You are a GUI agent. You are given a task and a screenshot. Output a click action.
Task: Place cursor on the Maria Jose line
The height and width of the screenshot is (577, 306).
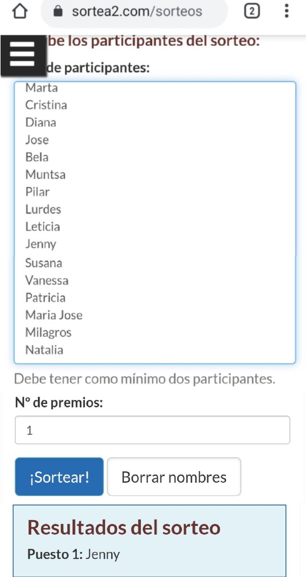tap(54, 315)
